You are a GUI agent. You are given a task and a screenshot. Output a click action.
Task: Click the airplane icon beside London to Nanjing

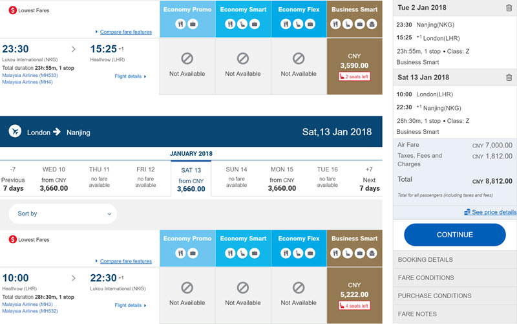(15, 131)
